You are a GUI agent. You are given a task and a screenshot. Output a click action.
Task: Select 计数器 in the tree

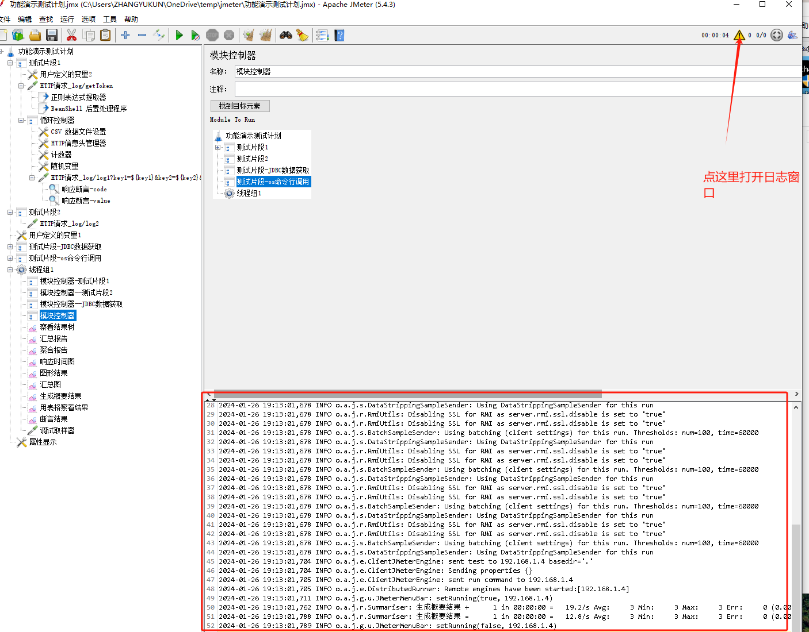pyautogui.click(x=61, y=155)
